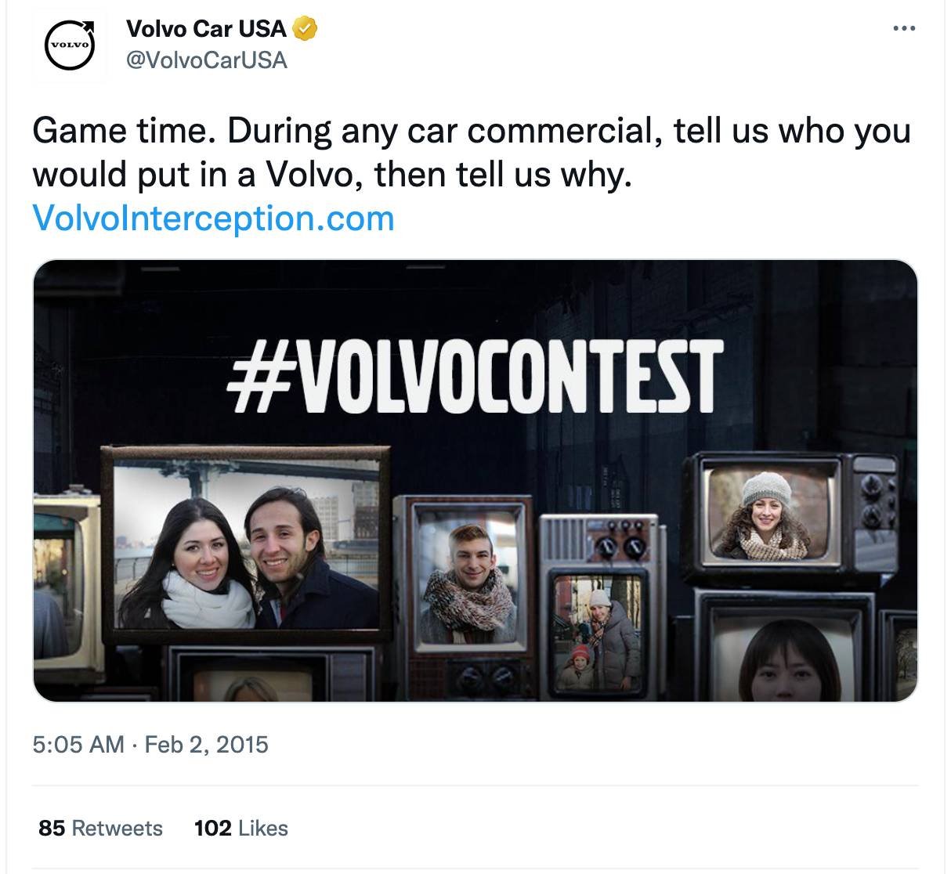
Task: Click the couple photo in the large TV
Action: (247, 546)
